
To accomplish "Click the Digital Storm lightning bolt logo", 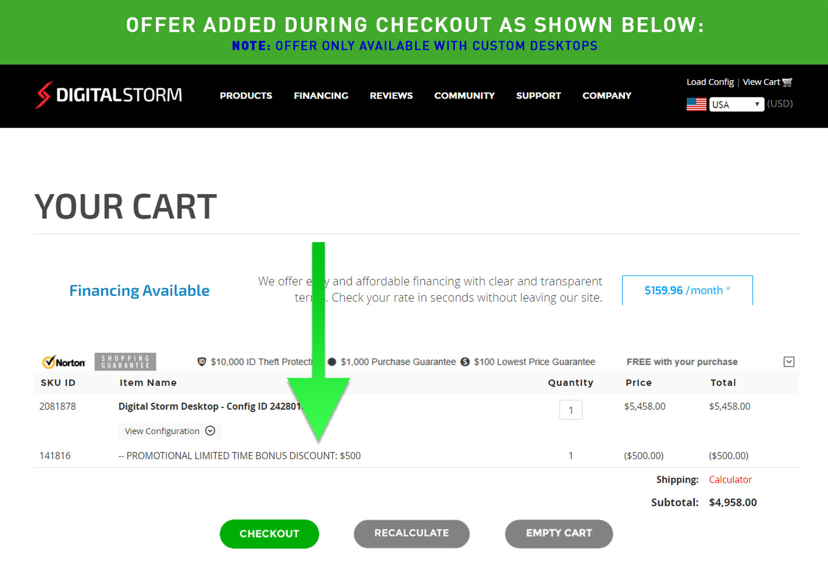I will pyautogui.click(x=44, y=95).
